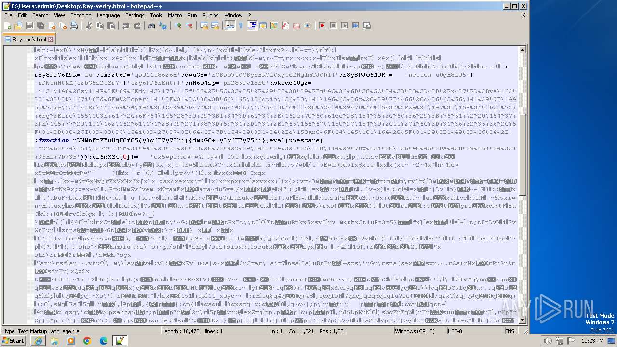Select the Ray-verify.html document tab
The height and width of the screenshot is (347, 617).
[29, 40]
